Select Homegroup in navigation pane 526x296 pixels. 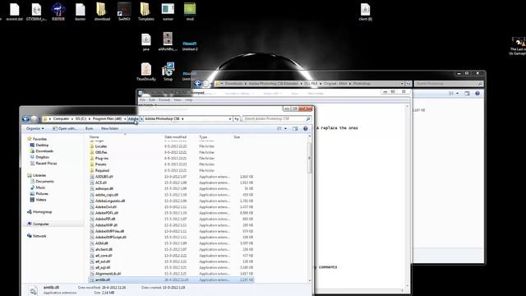click(42, 212)
